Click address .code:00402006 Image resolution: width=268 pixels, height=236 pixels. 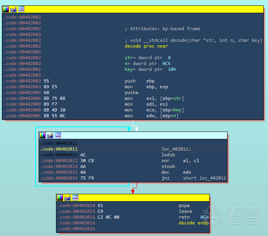22,99
